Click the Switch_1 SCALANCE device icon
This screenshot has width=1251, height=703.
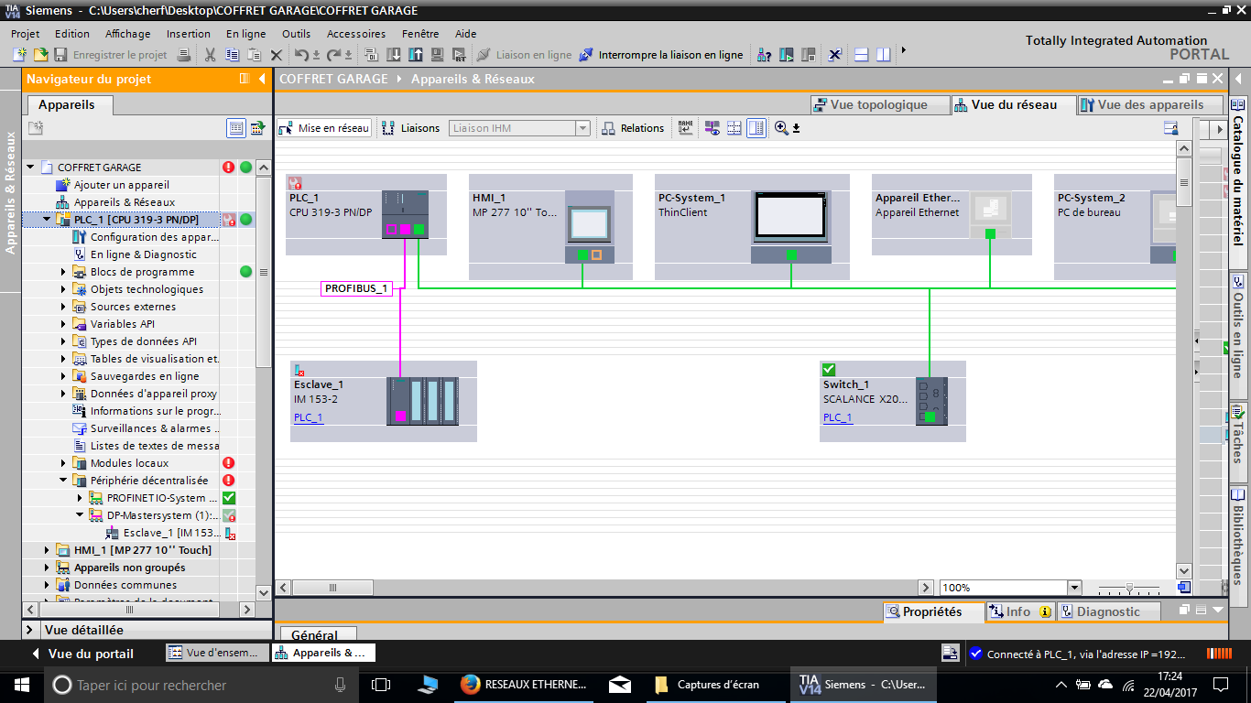coord(931,401)
